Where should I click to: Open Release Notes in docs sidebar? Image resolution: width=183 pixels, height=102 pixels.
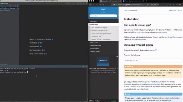[95, 52]
